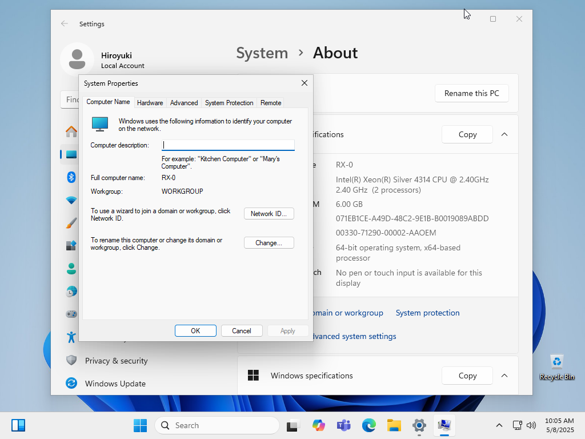585x439 pixels.
Task: Click System in the breadcrumb header
Action: coord(262,53)
